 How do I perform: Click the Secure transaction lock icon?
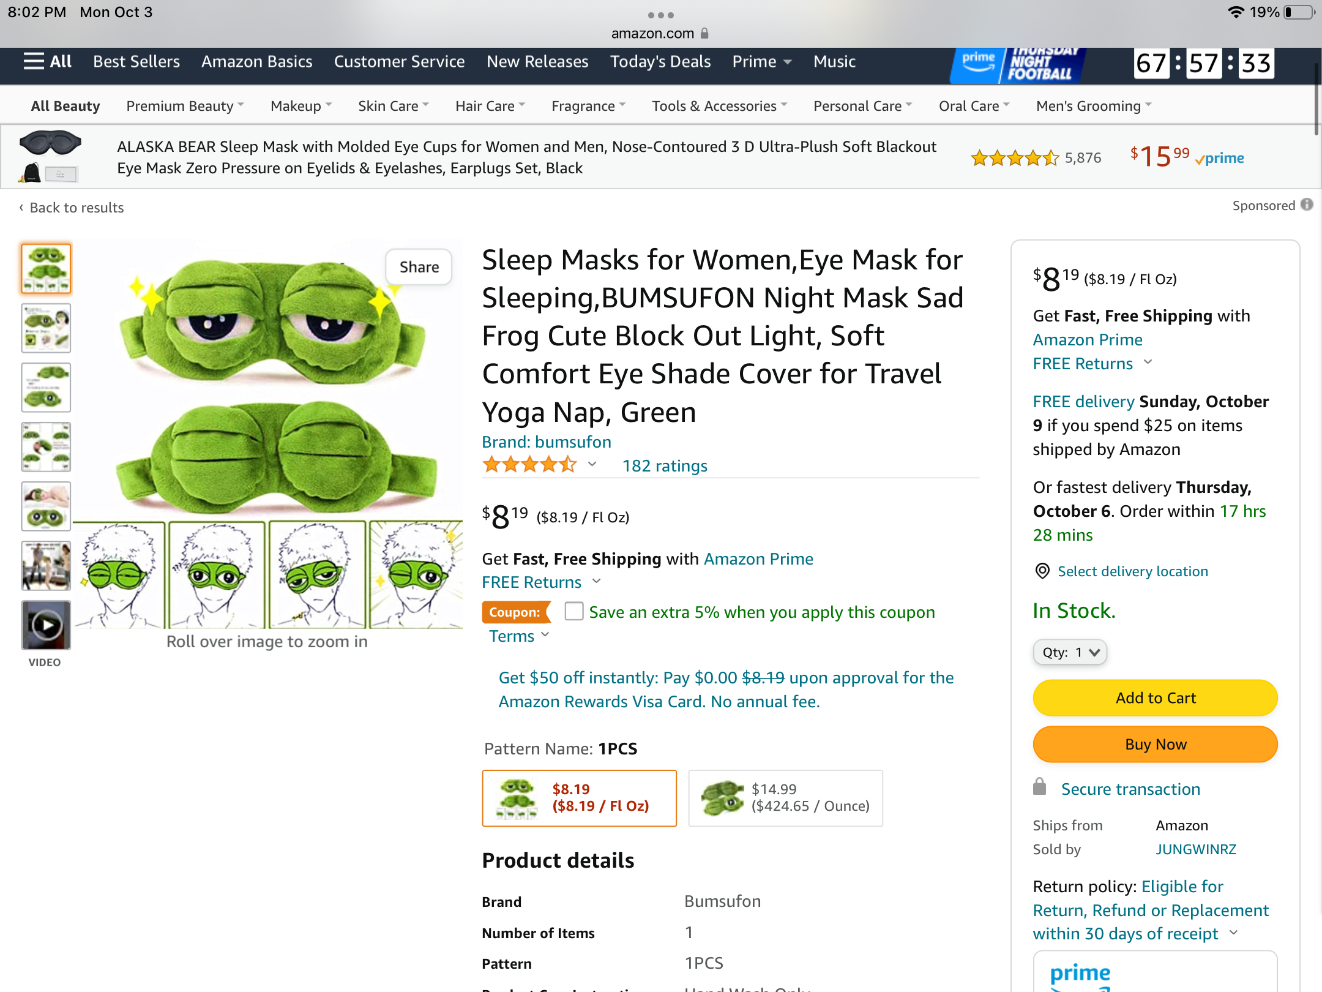coord(1040,789)
